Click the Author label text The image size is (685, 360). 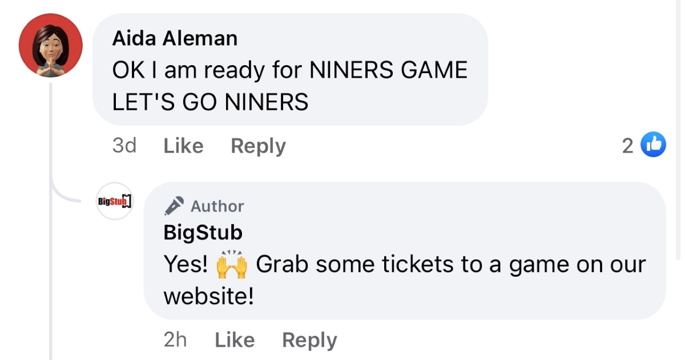click(x=217, y=206)
